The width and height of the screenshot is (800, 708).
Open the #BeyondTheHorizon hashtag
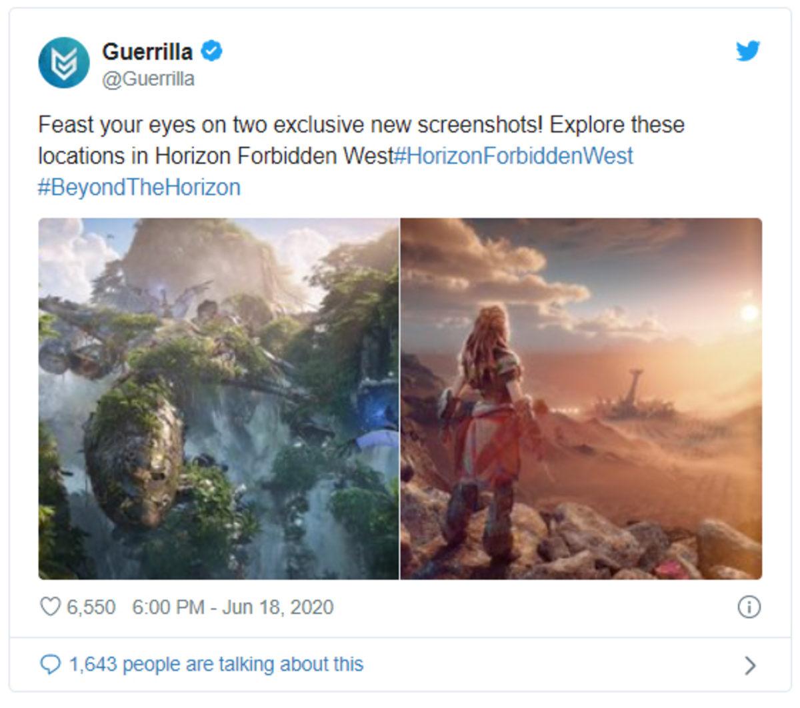click(138, 186)
